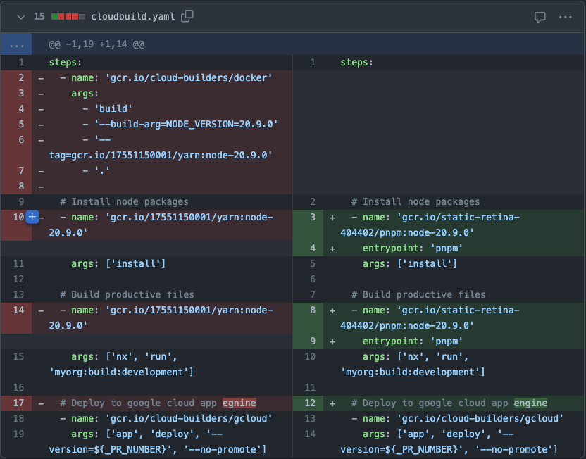Image resolution: width=586 pixels, height=459 pixels.
Task: Click removed text 'gcr.io/cloud-builders/docker'
Action: click(189, 77)
